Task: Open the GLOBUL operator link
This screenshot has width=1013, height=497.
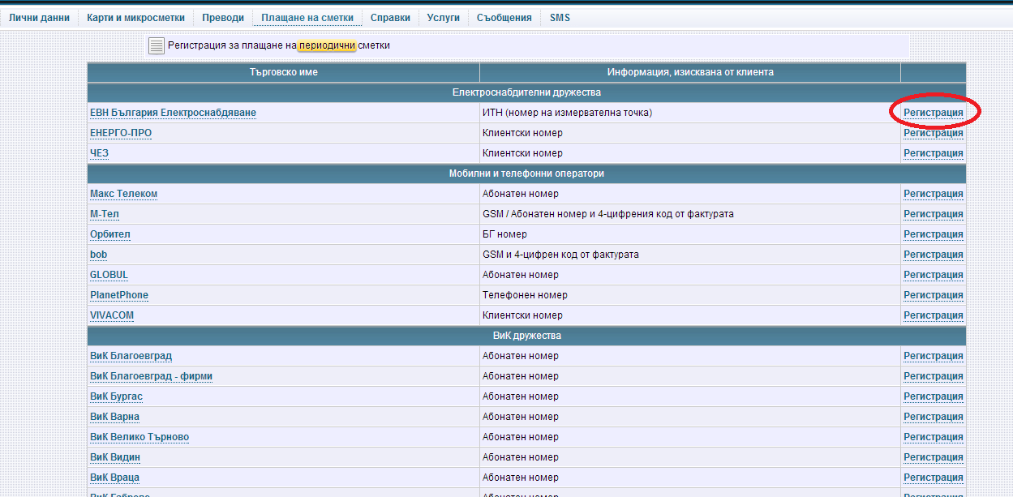Action: [109, 275]
